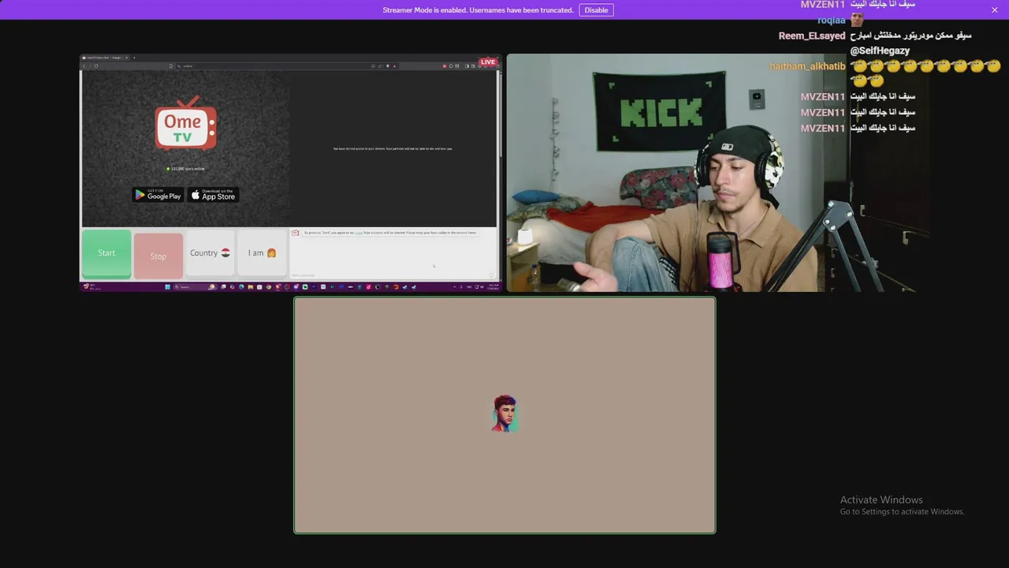Viewport: 1009px width, 568px height.
Task: Click the Ome TV television logo
Action: tap(185, 123)
